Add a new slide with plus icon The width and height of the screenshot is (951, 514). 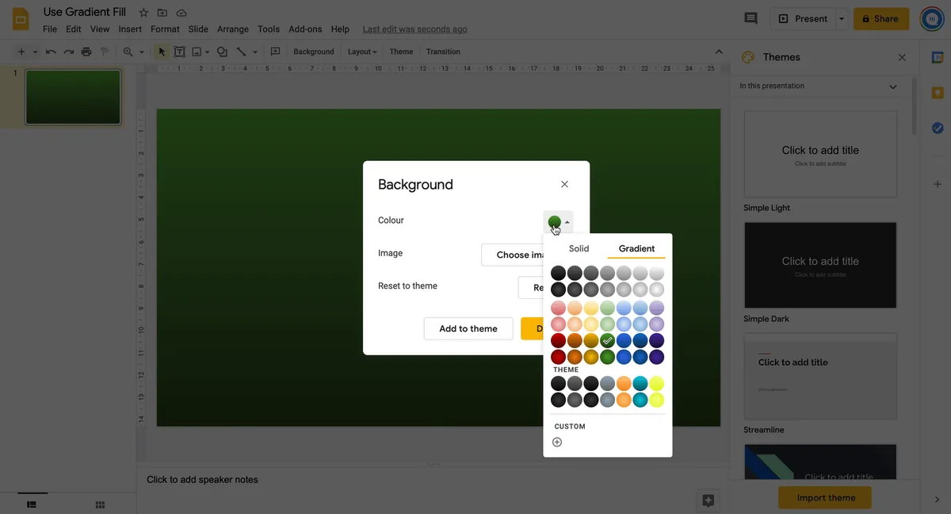pos(21,52)
